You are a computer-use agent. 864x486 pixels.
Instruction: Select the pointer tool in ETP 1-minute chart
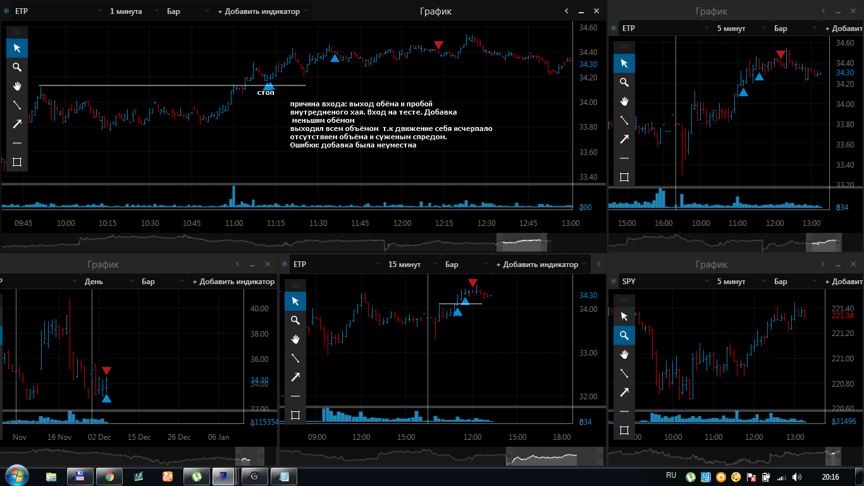(x=17, y=48)
